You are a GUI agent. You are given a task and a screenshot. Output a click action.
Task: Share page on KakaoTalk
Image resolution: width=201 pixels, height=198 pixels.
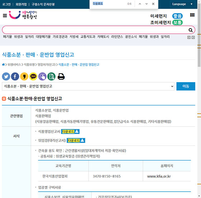coord(33,76)
